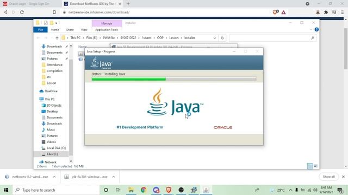Open the Lesson folder in sidebar
348x195 pixels.
(x=51, y=83)
